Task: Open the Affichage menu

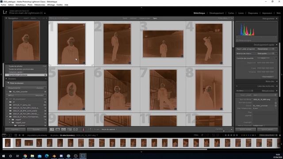Action: tap(51, 5)
